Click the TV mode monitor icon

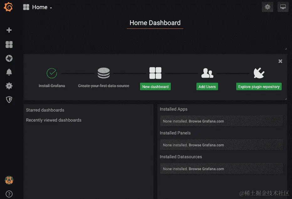(x=283, y=7)
